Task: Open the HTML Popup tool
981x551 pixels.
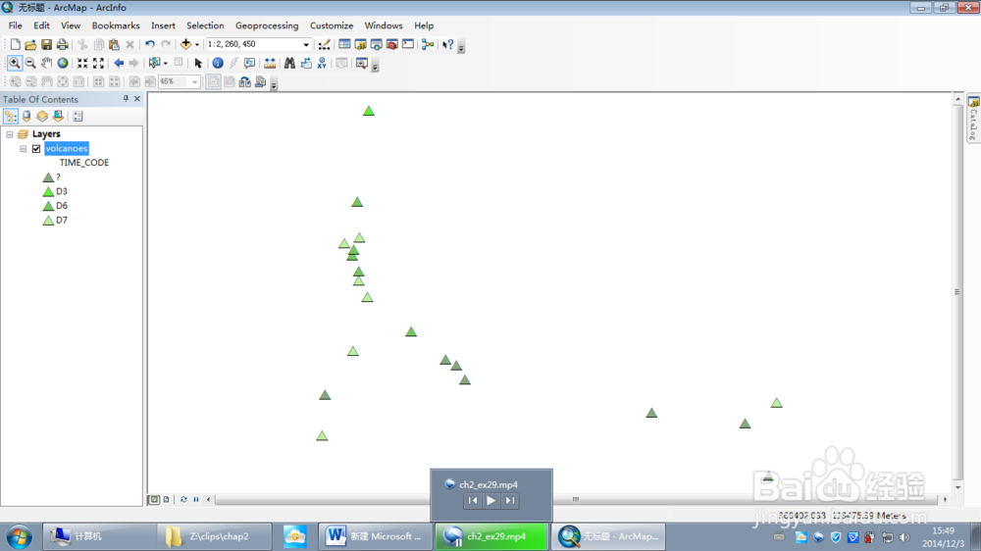Action: point(249,63)
